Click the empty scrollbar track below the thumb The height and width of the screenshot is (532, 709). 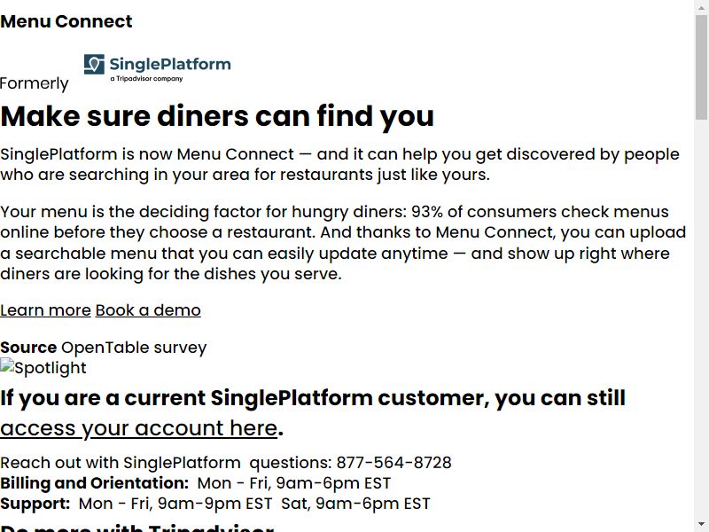[701, 317]
